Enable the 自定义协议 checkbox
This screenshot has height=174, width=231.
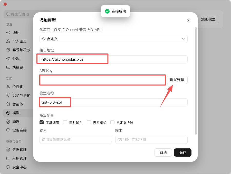coord(112,122)
